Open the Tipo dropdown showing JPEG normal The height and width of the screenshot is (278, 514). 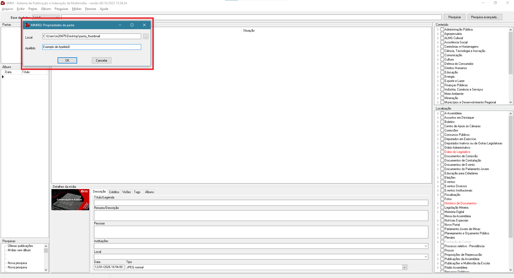pos(404,267)
